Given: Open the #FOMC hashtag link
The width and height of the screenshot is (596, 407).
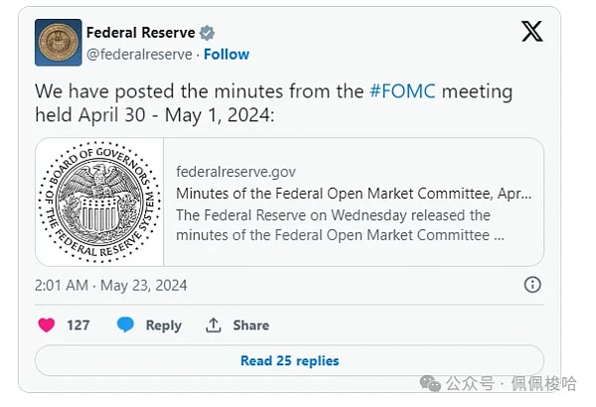Looking at the screenshot, I should [402, 91].
